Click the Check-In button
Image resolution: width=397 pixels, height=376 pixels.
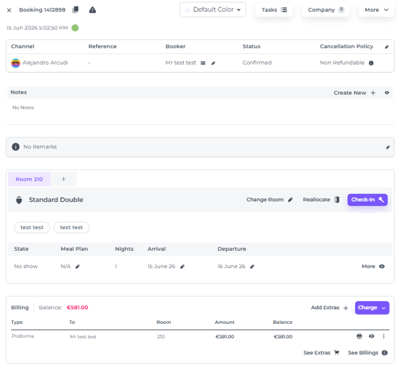pos(367,200)
